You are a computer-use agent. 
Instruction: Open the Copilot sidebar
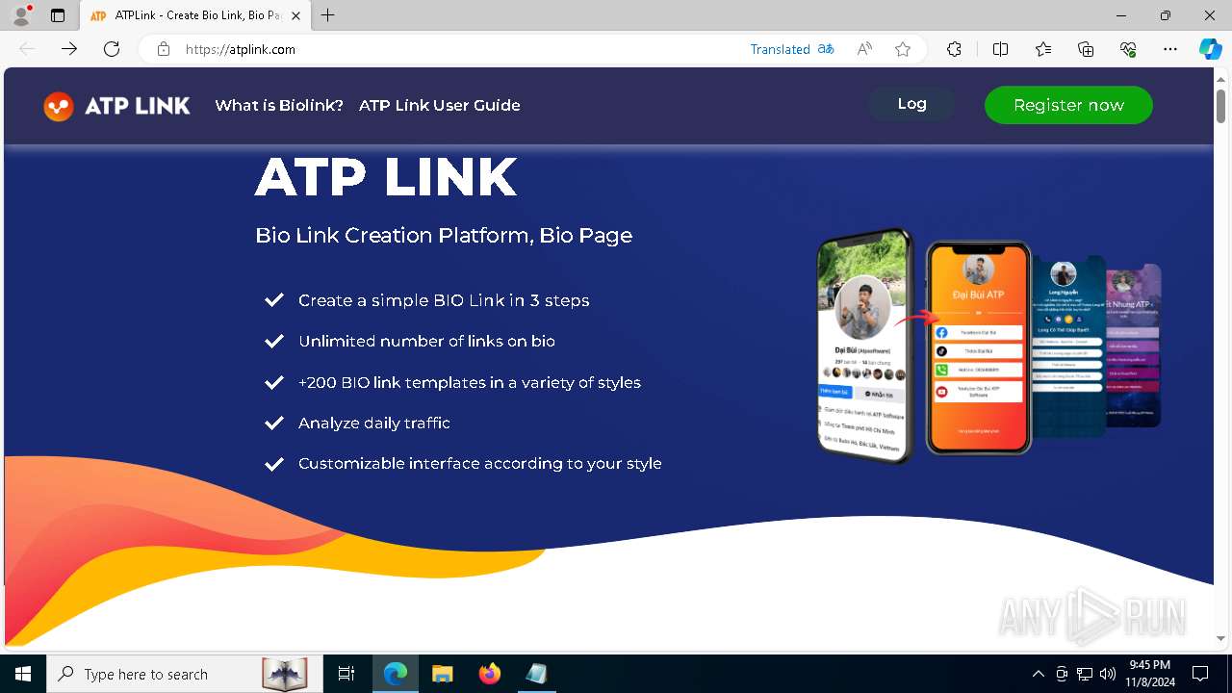pos(1210,49)
